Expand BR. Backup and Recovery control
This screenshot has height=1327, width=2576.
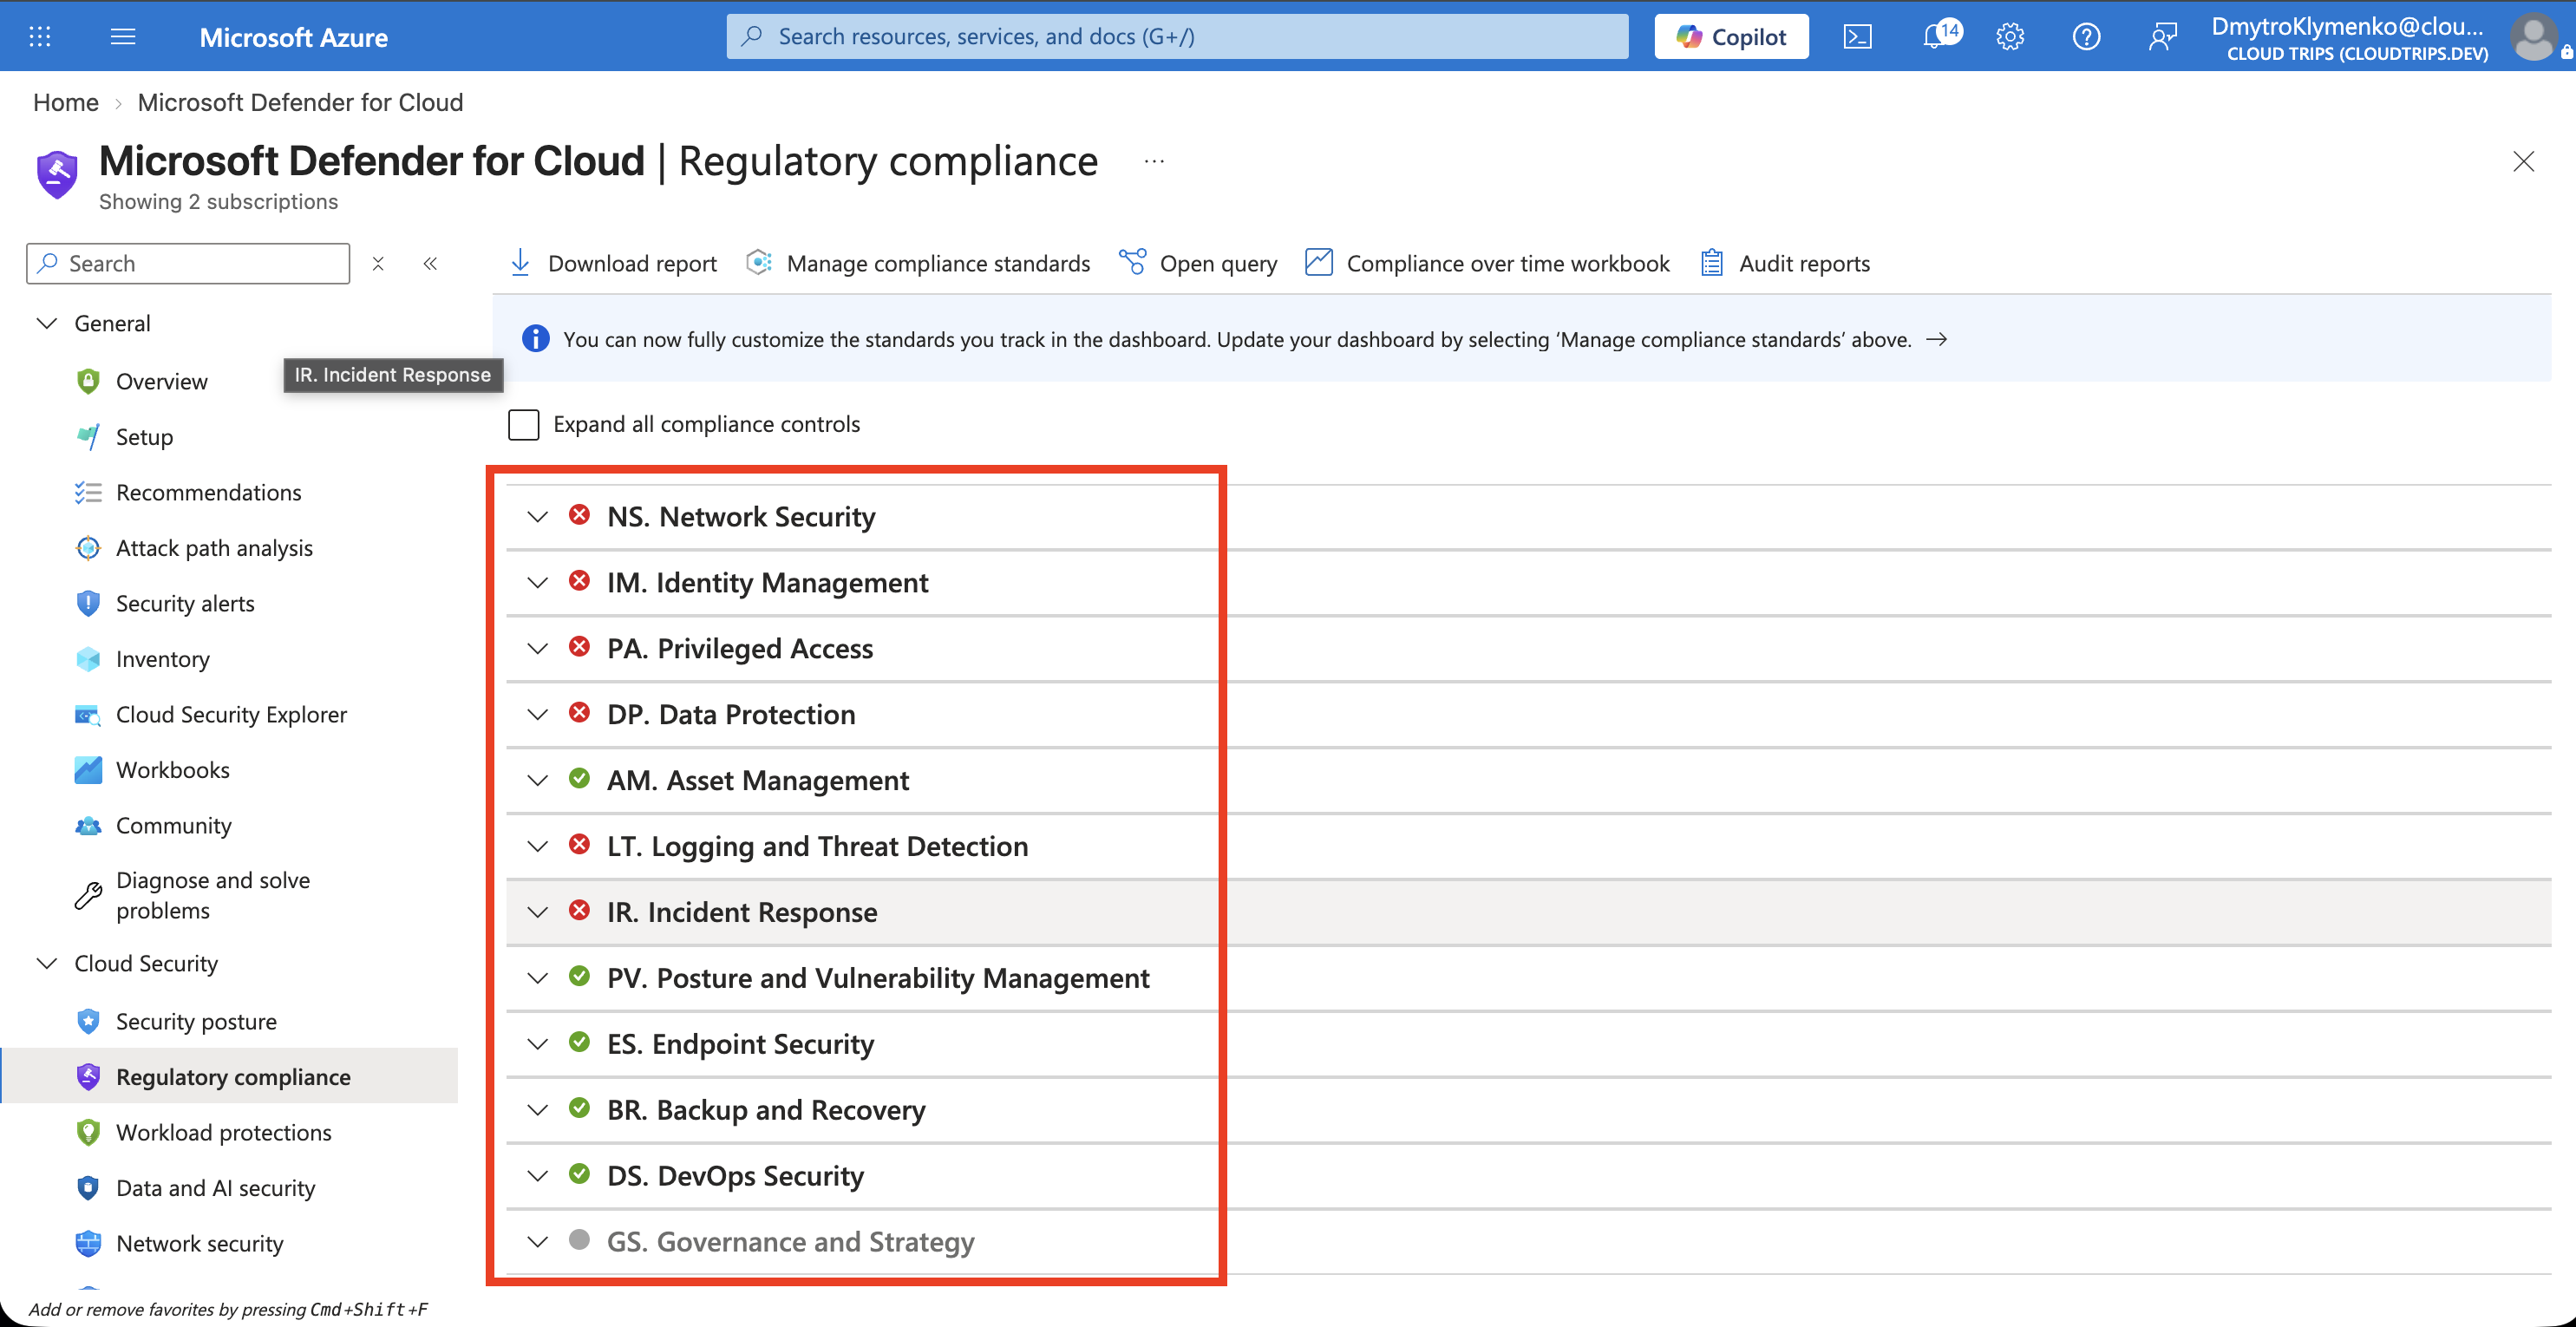coord(538,1111)
